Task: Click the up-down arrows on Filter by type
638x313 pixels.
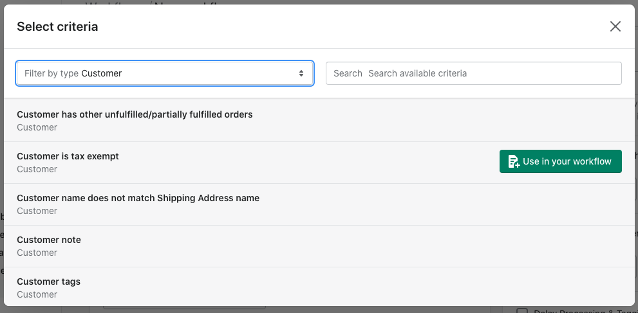Action: (301, 73)
